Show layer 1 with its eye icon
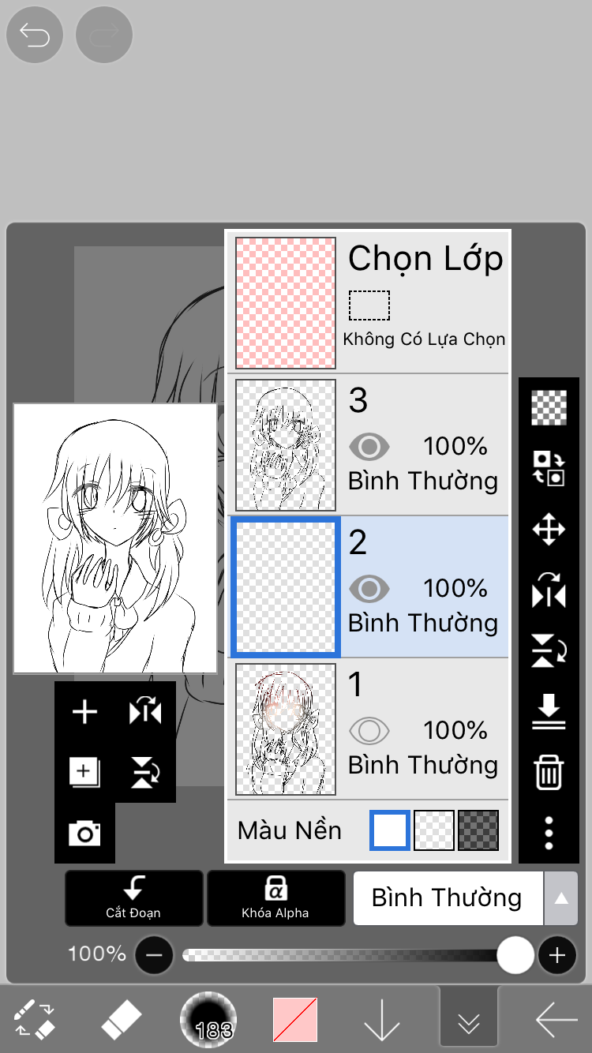The height and width of the screenshot is (1053, 592). tap(369, 731)
